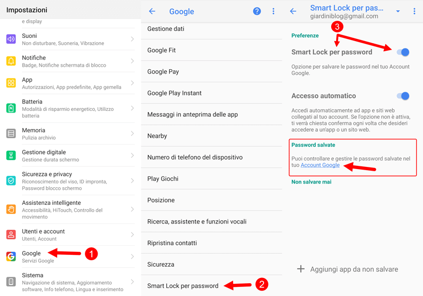Tap the Assistenza intelligente hand icon
The image size is (423, 296).
click(x=11, y=210)
